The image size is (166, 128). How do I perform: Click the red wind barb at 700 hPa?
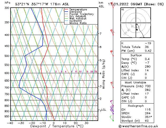point(112,85)
